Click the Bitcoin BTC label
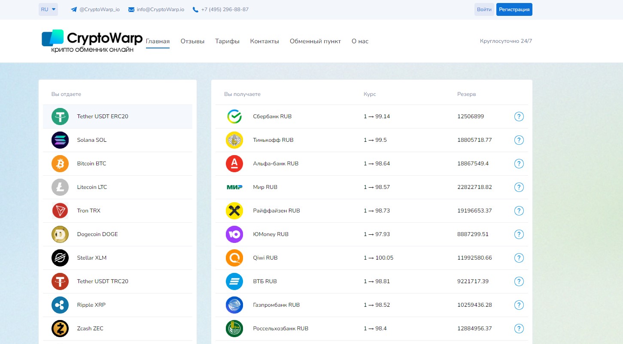The width and height of the screenshot is (623, 344). tap(91, 164)
